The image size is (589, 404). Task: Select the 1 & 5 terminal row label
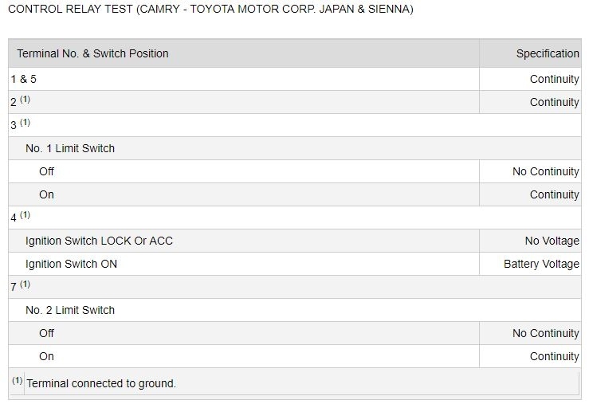pos(23,79)
